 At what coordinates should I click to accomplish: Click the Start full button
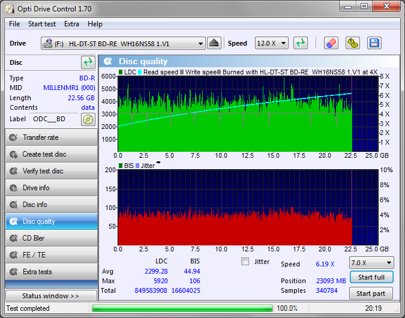click(x=371, y=277)
